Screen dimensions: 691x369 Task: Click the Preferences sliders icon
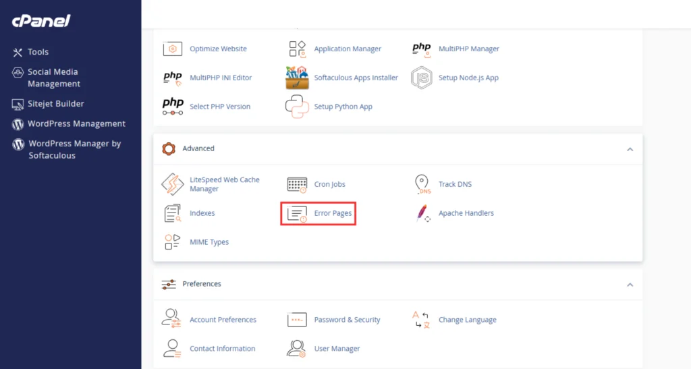tap(168, 285)
